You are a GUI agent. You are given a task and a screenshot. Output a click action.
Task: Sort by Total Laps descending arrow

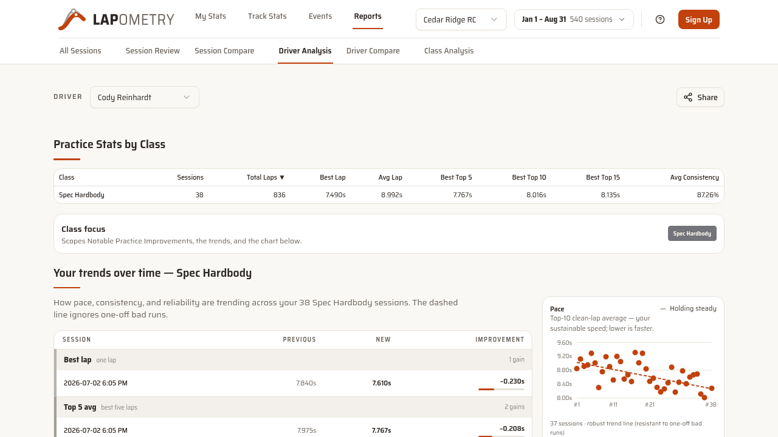tap(282, 177)
